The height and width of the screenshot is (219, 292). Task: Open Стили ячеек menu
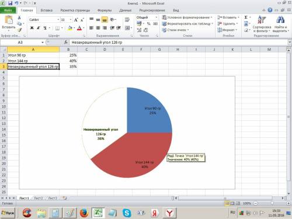click(x=176, y=30)
